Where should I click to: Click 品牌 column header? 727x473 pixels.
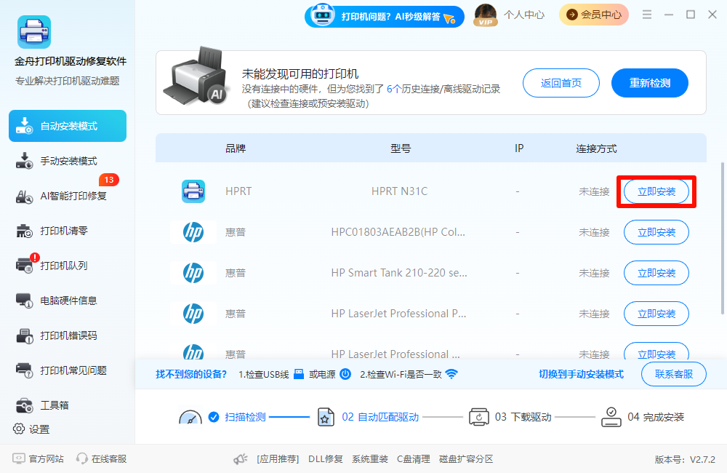tap(236, 148)
